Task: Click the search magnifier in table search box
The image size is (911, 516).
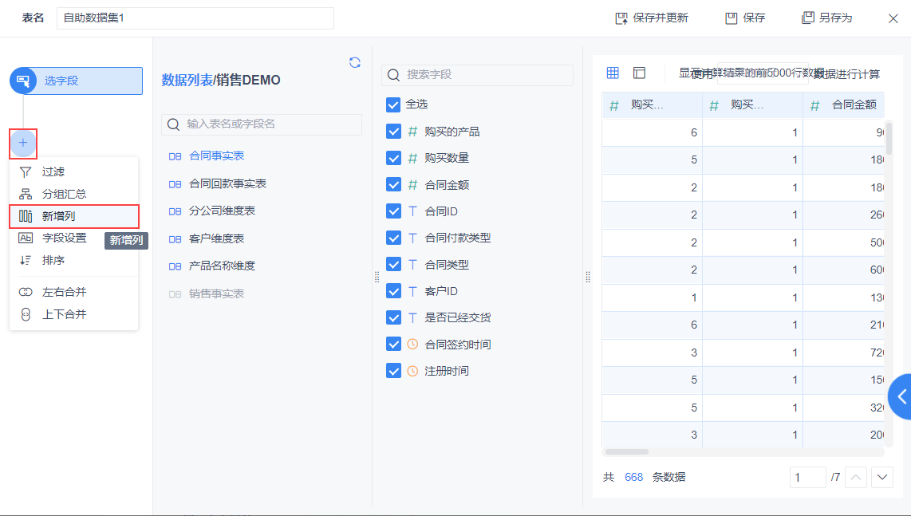Action: [173, 124]
